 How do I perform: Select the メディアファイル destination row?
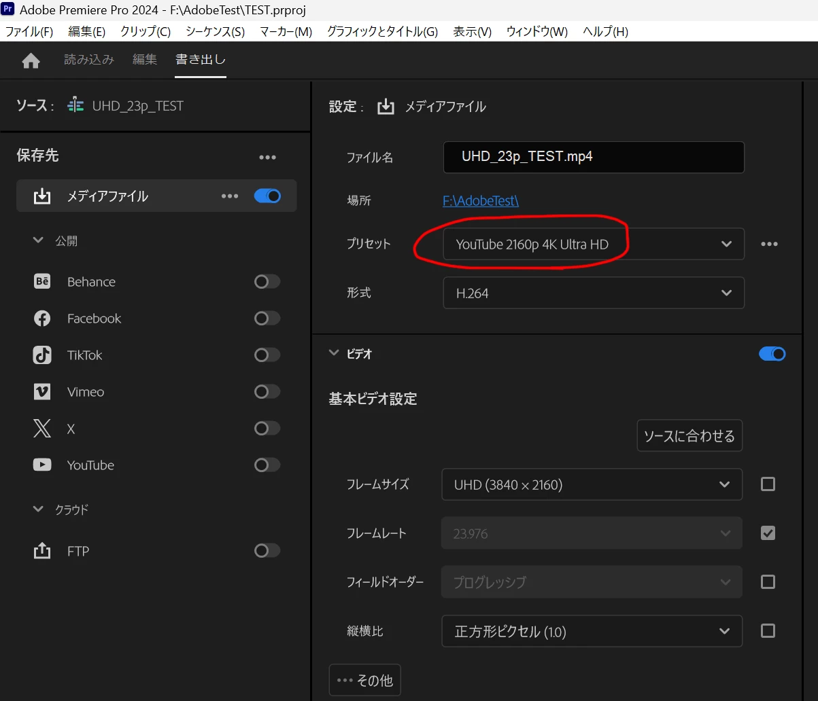tap(156, 196)
